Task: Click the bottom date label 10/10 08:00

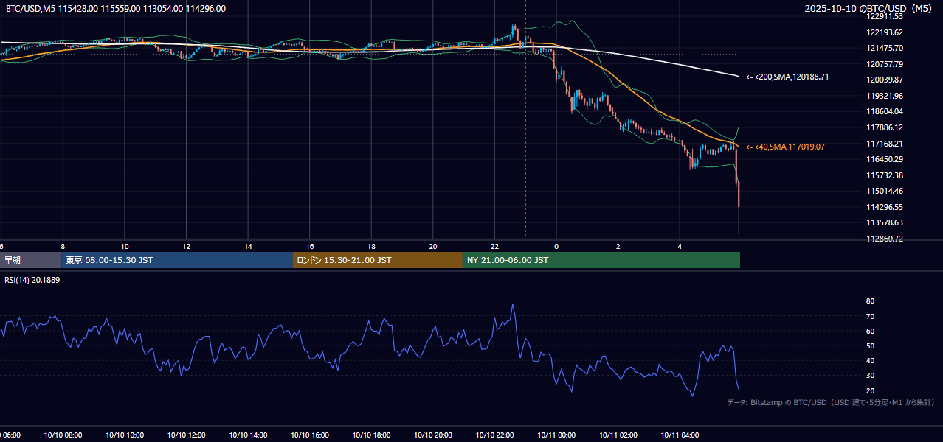Action: coord(63,435)
